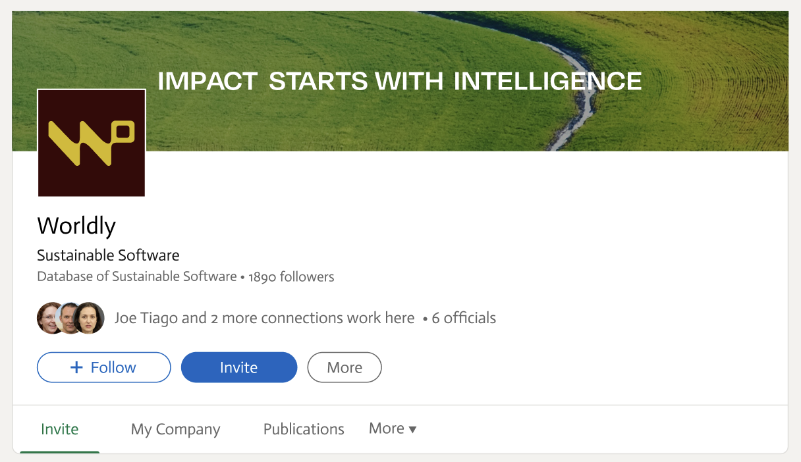Click the connections' profile photos
801x462 pixels.
[70, 318]
